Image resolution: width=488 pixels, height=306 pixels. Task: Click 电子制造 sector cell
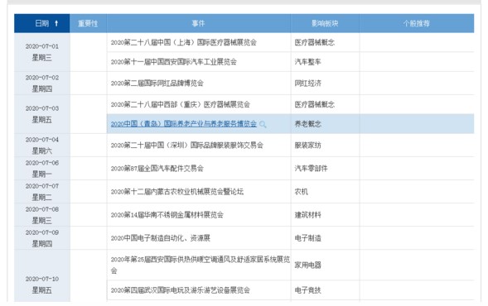pos(308,238)
